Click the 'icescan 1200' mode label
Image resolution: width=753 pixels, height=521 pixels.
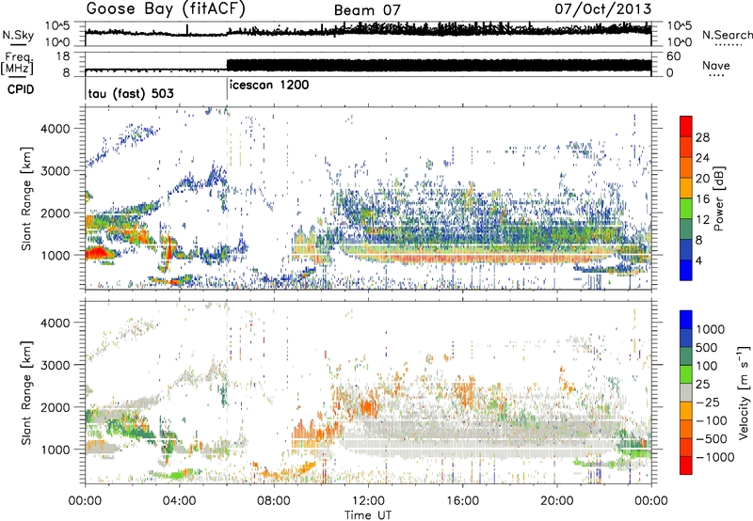point(269,86)
